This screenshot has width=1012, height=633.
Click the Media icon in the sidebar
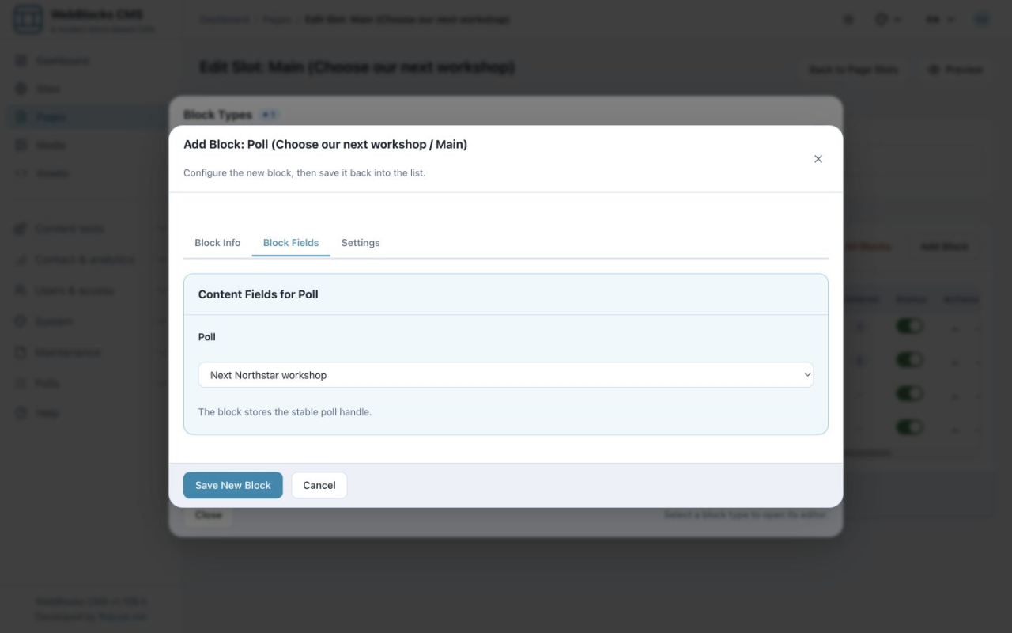click(21, 146)
